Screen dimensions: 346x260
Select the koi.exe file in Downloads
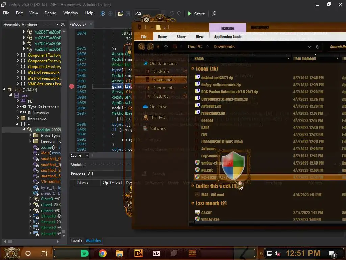coord(207,170)
